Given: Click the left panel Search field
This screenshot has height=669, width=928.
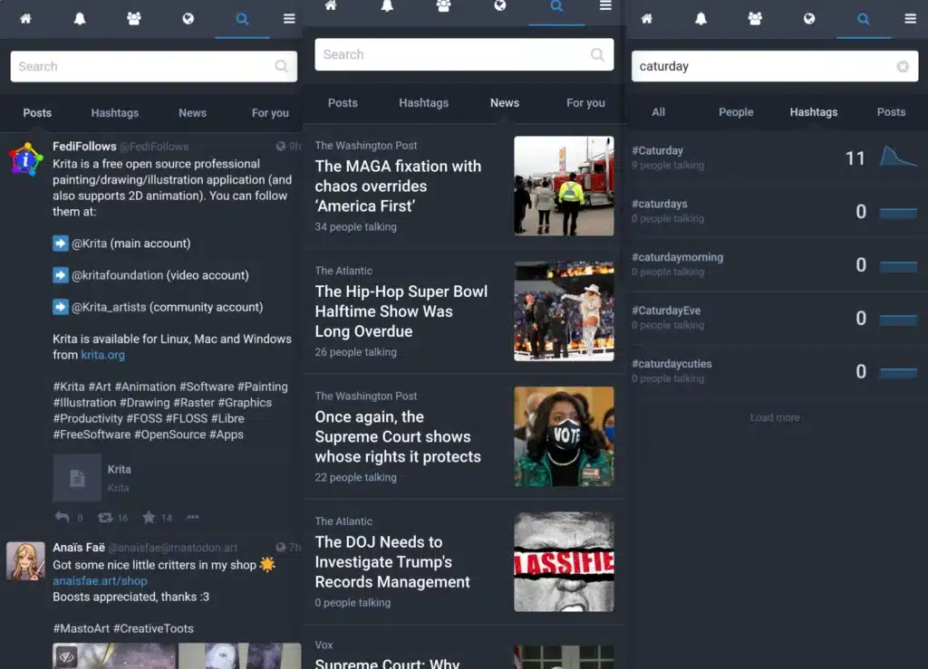Looking at the screenshot, I should [x=154, y=66].
